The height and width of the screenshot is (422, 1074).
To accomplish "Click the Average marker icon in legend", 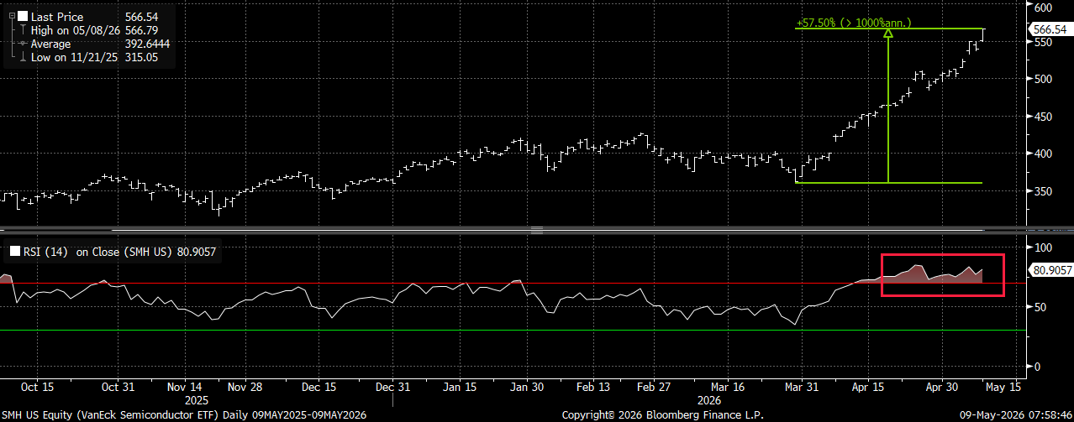I will click(x=22, y=44).
